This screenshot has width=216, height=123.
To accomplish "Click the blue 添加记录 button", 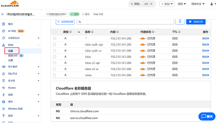I will pos(196,22).
